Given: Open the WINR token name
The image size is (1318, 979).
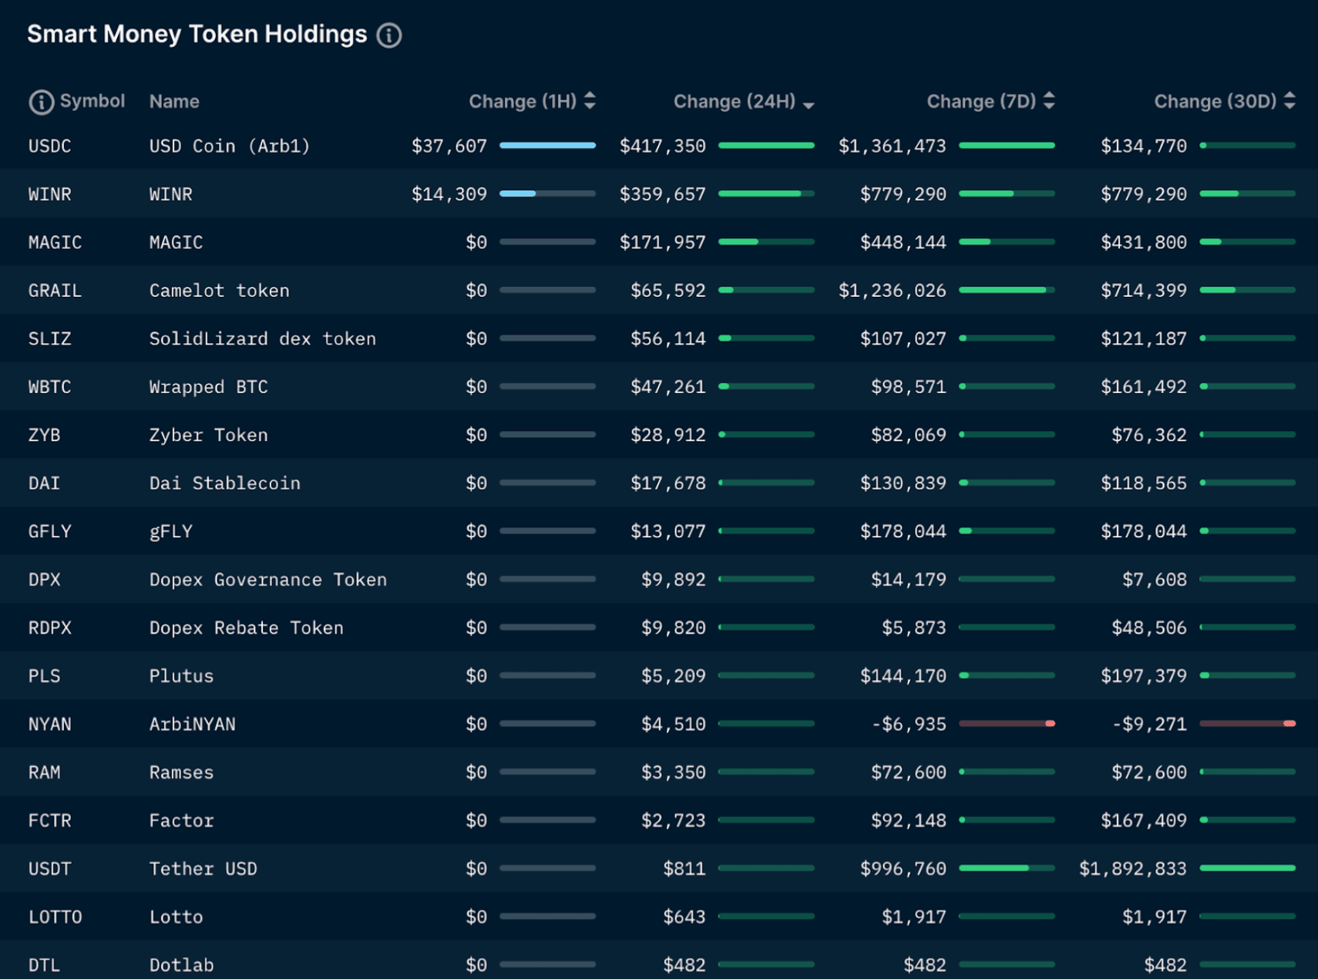Looking at the screenshot, I should [x=170, y=194].
